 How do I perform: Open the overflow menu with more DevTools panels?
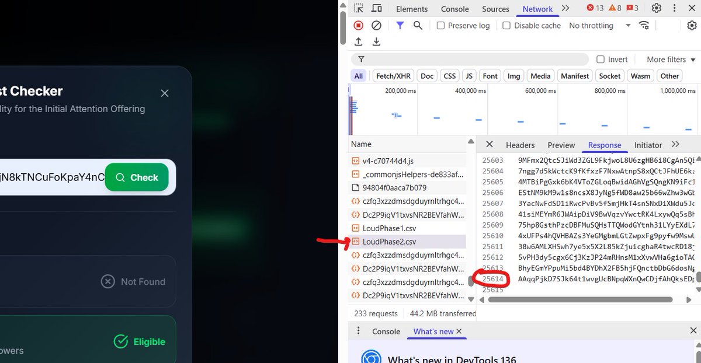(x=565, y=8)
